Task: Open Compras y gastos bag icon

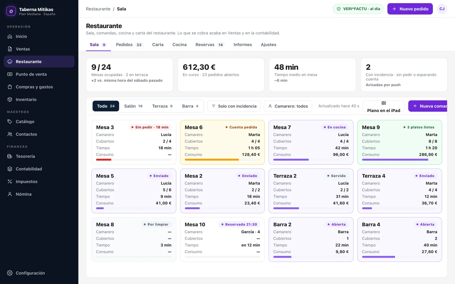Action: click(10, 87)
